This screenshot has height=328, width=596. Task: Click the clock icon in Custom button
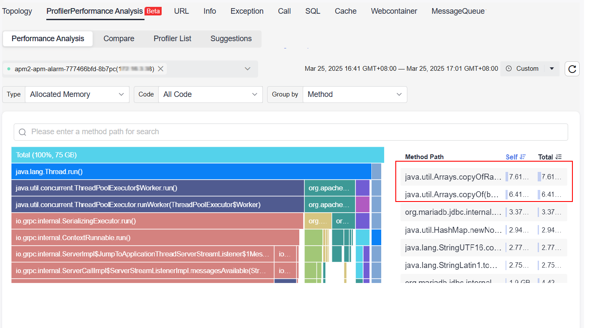click(509, 69)
